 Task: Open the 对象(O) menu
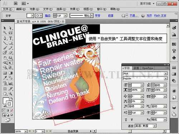[34, 9]
